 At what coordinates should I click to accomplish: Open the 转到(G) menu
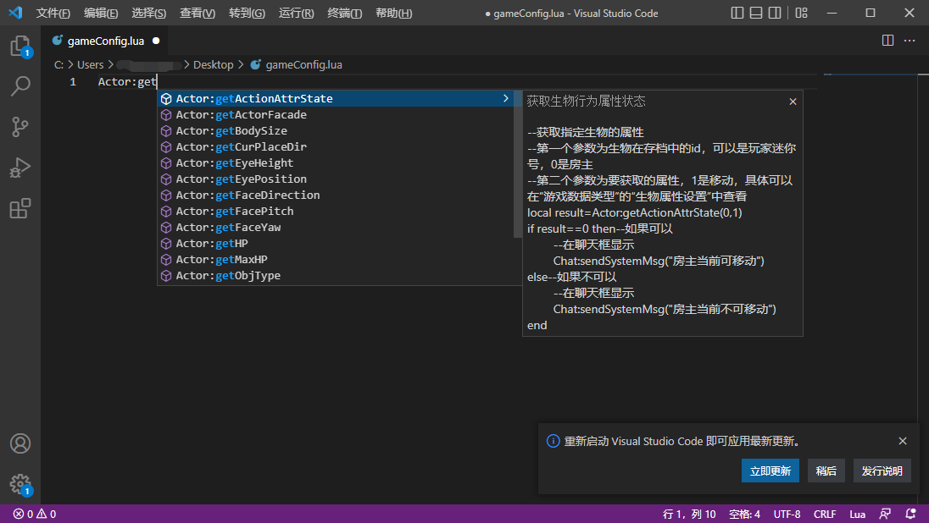(247, 13)
